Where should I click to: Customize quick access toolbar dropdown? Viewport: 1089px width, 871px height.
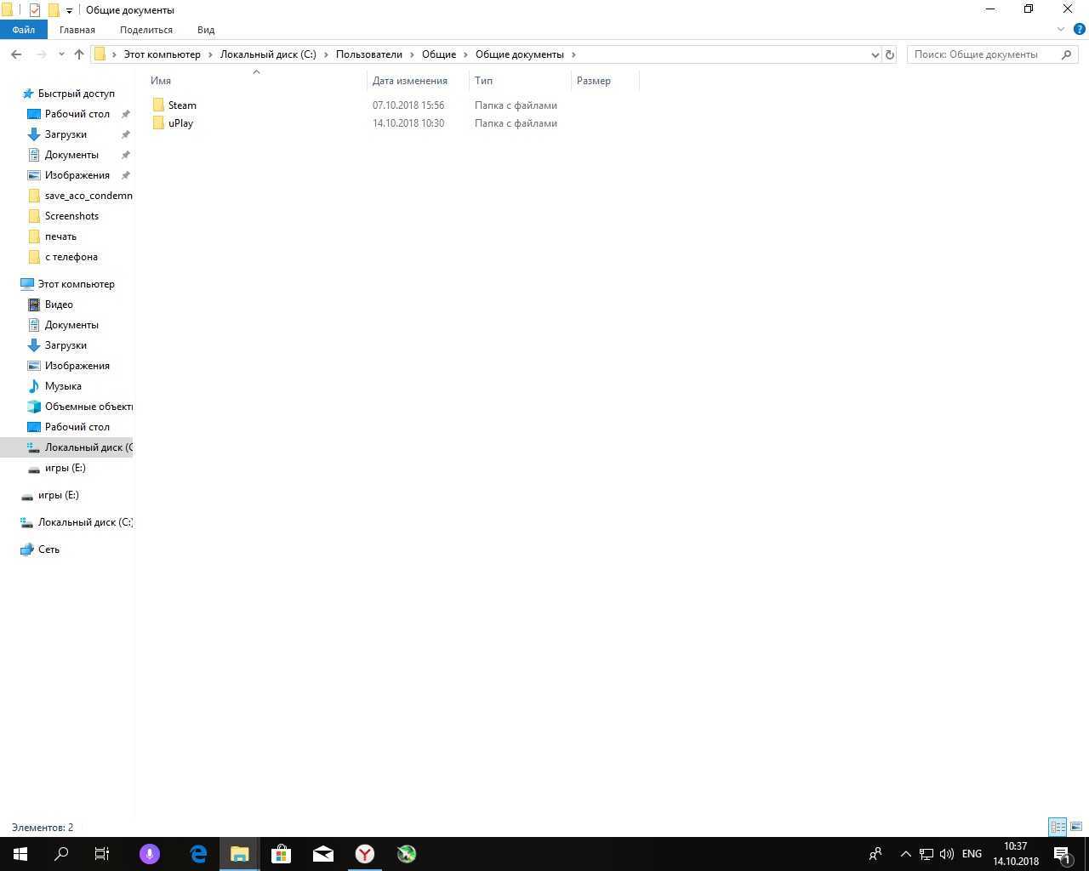coord(70,10)
